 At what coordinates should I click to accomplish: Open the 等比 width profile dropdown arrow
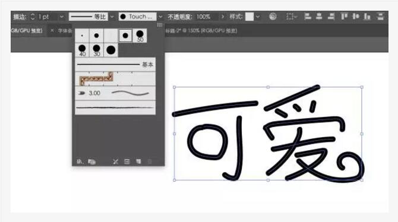tap(112, 17)
